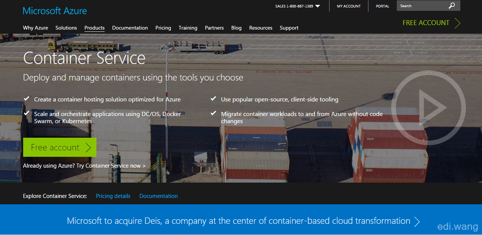Screen dimensions: 482x235
Task: Click the green Free account button
Action: 60,147
